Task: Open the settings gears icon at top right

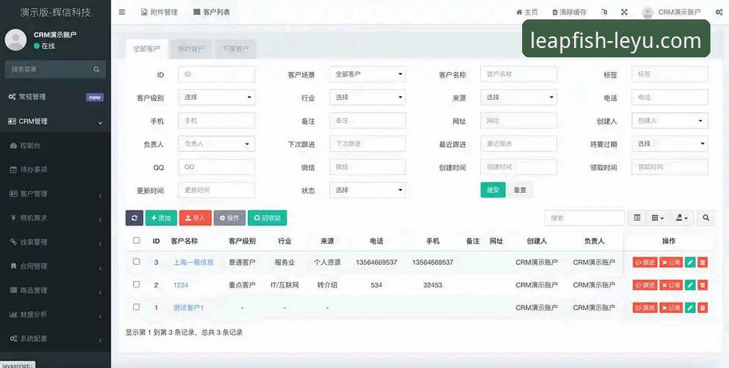Action: click(719, 12)
